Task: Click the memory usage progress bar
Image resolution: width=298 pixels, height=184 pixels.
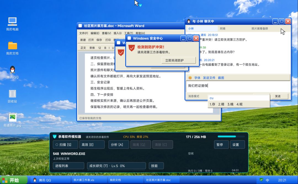Action: click(x=231, y=136)
